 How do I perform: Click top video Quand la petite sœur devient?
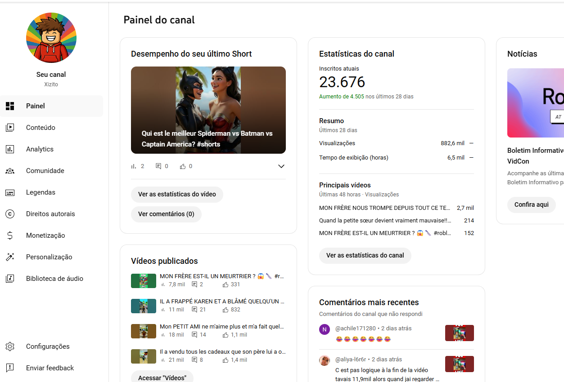click(x=385, y=221)
